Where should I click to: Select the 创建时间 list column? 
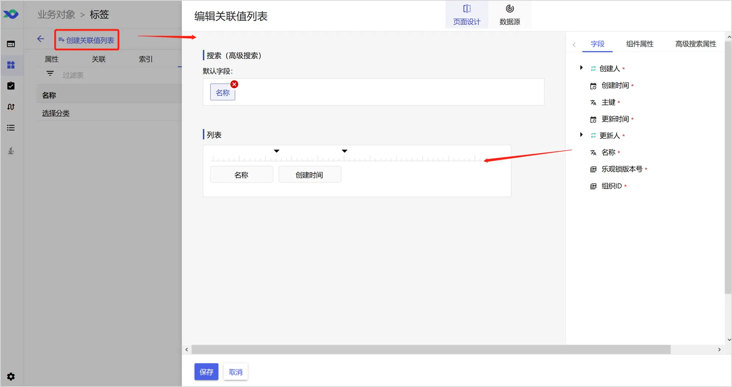click(309, 175)
